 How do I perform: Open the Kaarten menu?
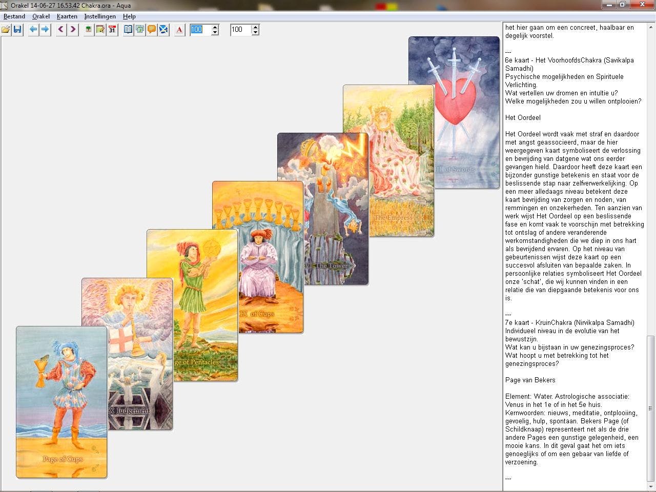(67, 16)
